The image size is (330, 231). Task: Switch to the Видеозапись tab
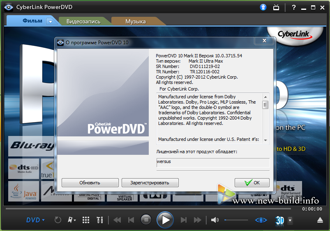click(83, 21)
